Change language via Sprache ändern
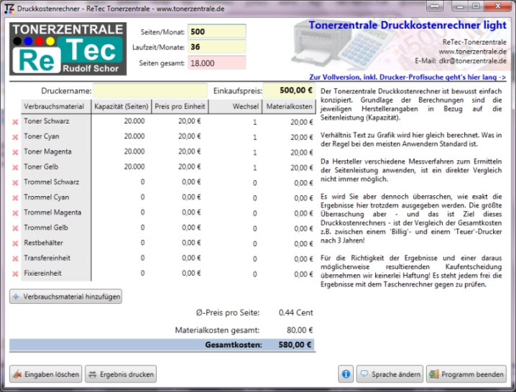 click(389, 374)
